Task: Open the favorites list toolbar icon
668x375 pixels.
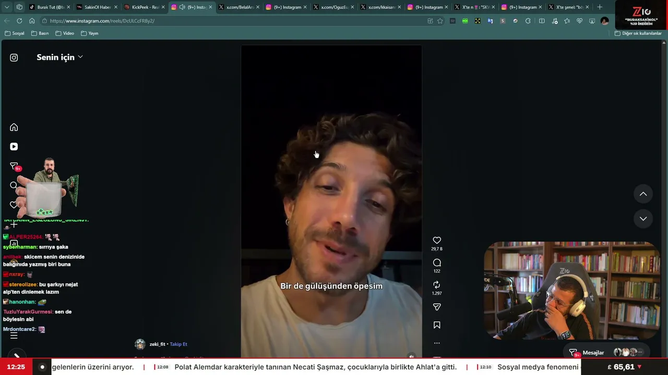Action: coord(567,21)
